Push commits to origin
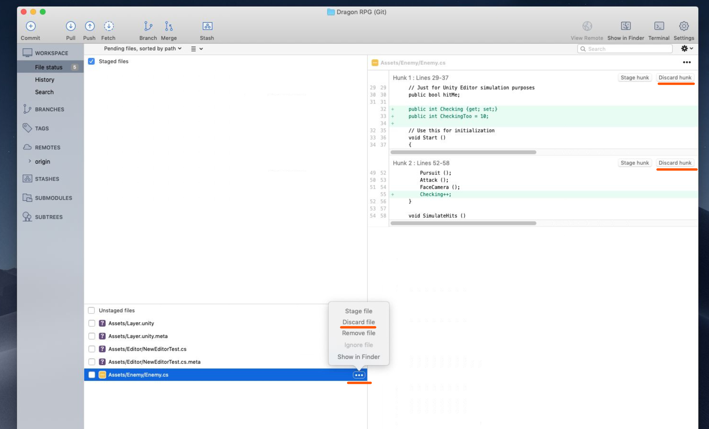Viewport: 709px width, 429px height. 89,30
